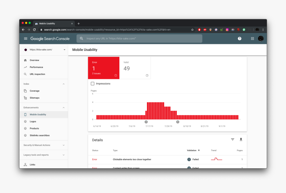
Task: Toggle the Impressions checkbox
Action: tap(92, 84)
